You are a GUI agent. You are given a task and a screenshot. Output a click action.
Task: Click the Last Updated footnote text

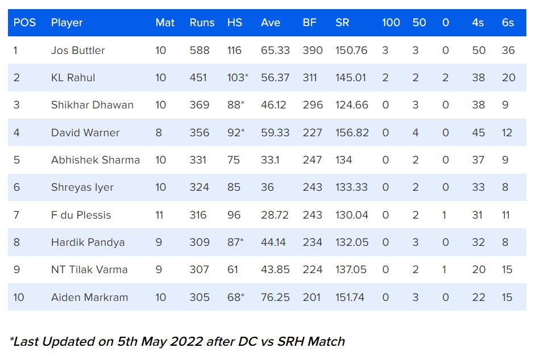(177, 341)
